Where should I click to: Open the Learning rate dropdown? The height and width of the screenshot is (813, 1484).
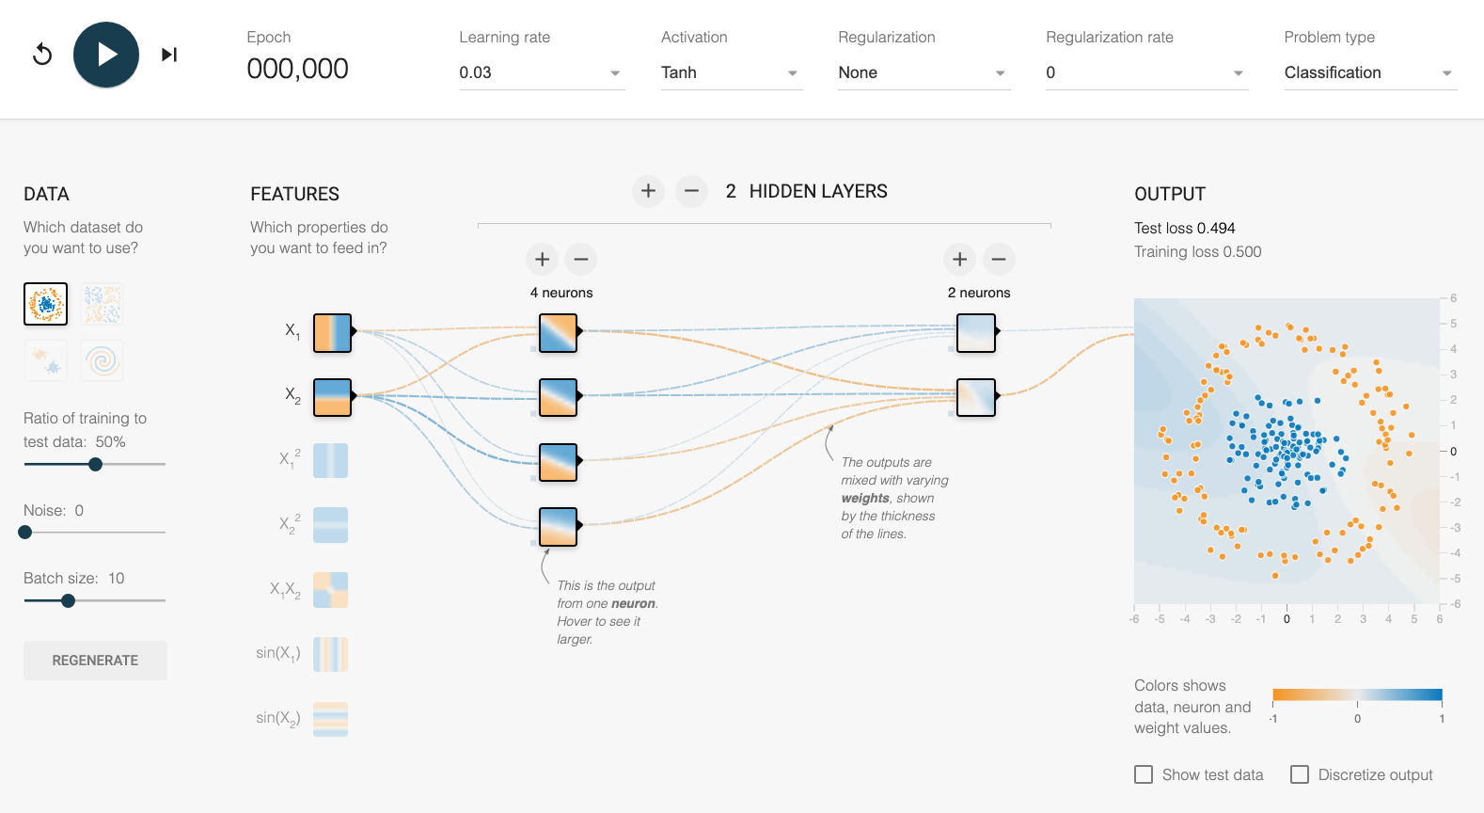[541, 72]
